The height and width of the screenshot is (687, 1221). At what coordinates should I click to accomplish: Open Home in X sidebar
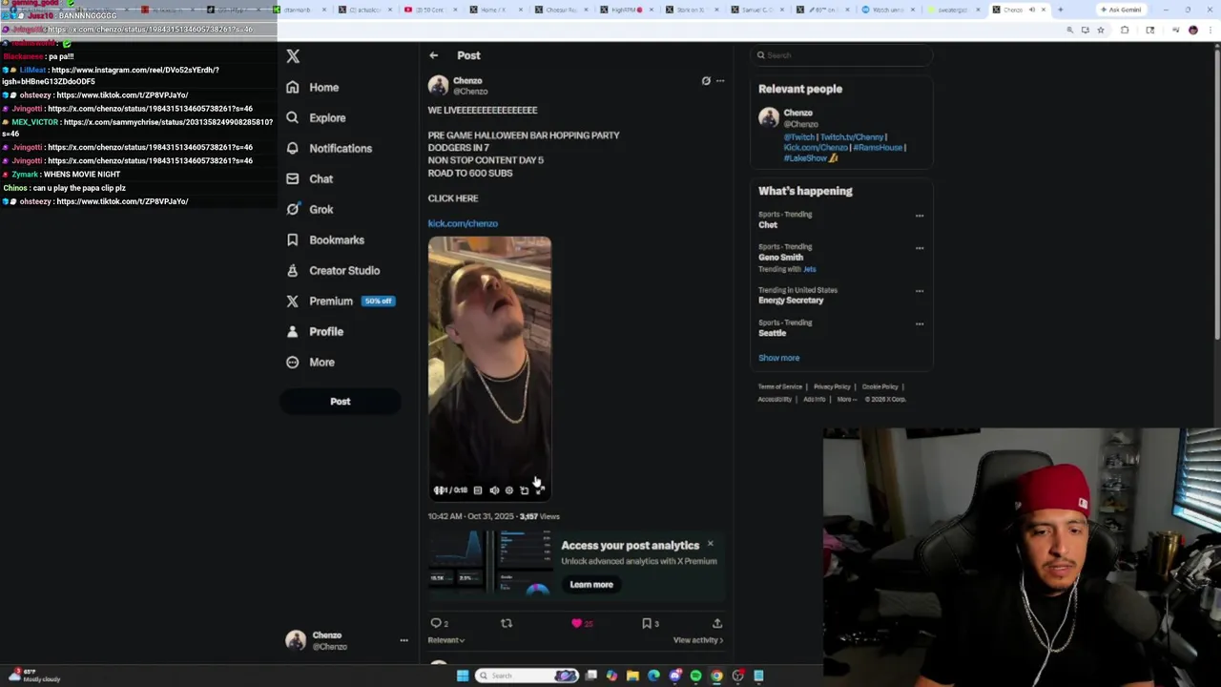coord(313,87)
